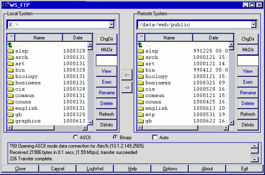
Task: Click the remote MkDir button
Action: (248, 50)
